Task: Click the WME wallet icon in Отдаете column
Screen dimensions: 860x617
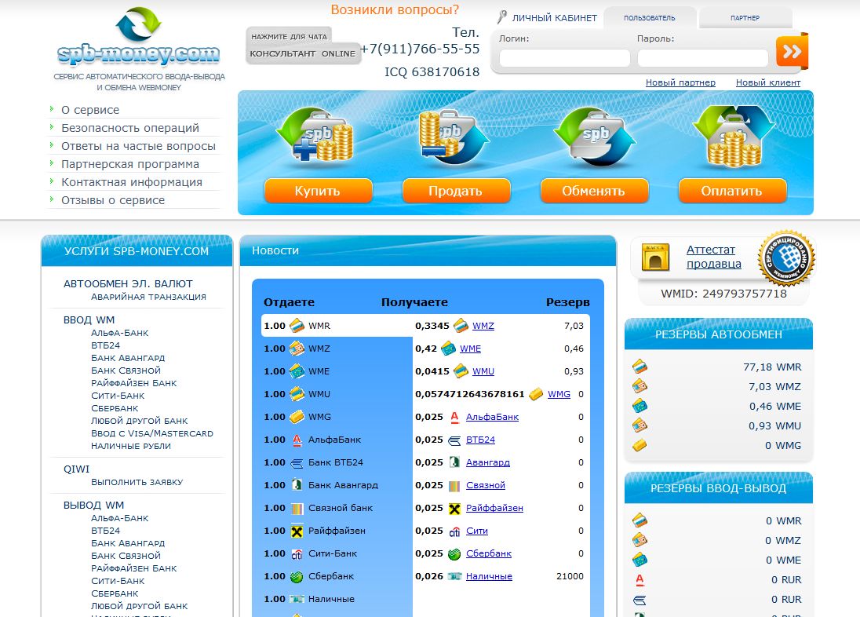Action: click(297, 371)
